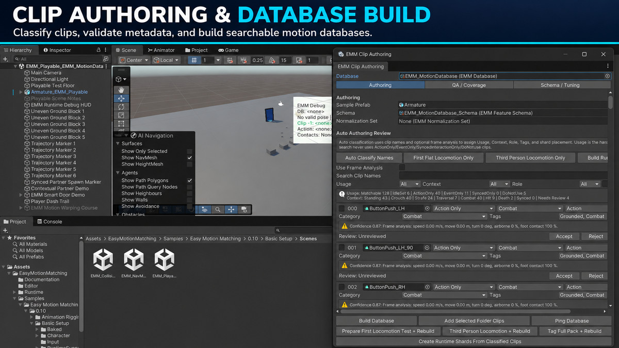Open the Usage filter All dropdown
The height and width of the screenshot is (348, 619).
(x=410, y=184)
